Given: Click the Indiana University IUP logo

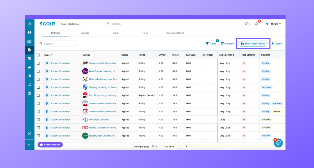Looking at the screenshot, I should pos(85,128).
